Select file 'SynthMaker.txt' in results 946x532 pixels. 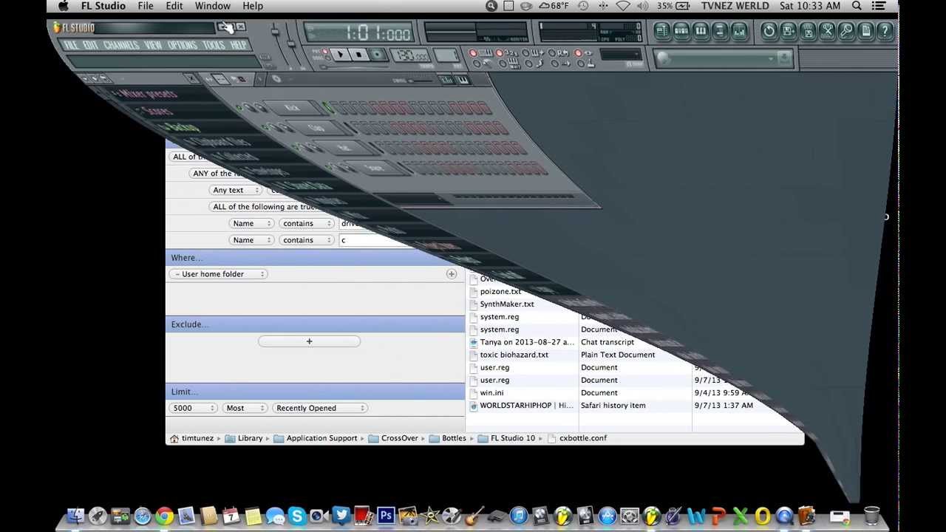click(507, 304)
